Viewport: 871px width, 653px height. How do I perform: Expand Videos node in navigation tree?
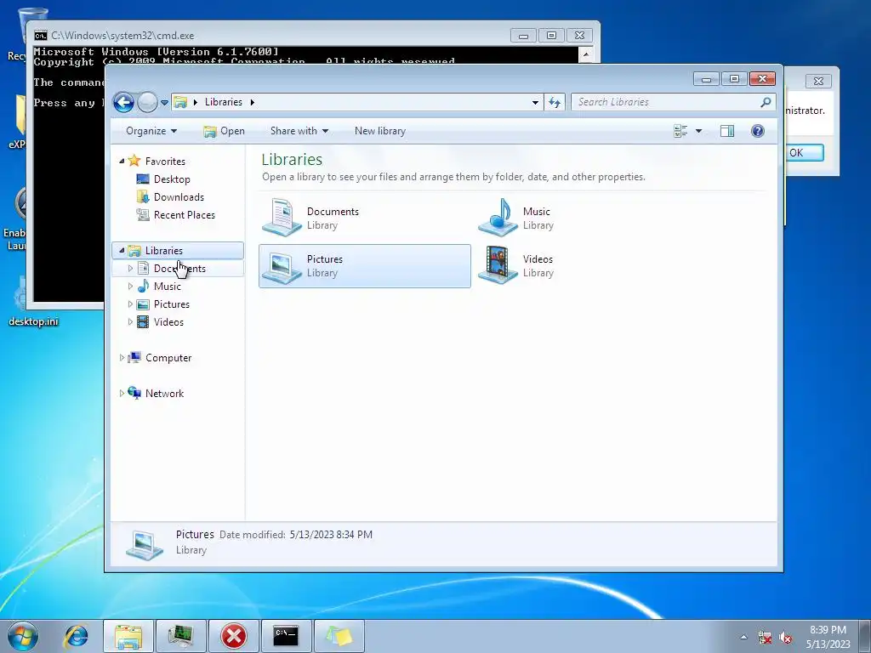(130, 322)
